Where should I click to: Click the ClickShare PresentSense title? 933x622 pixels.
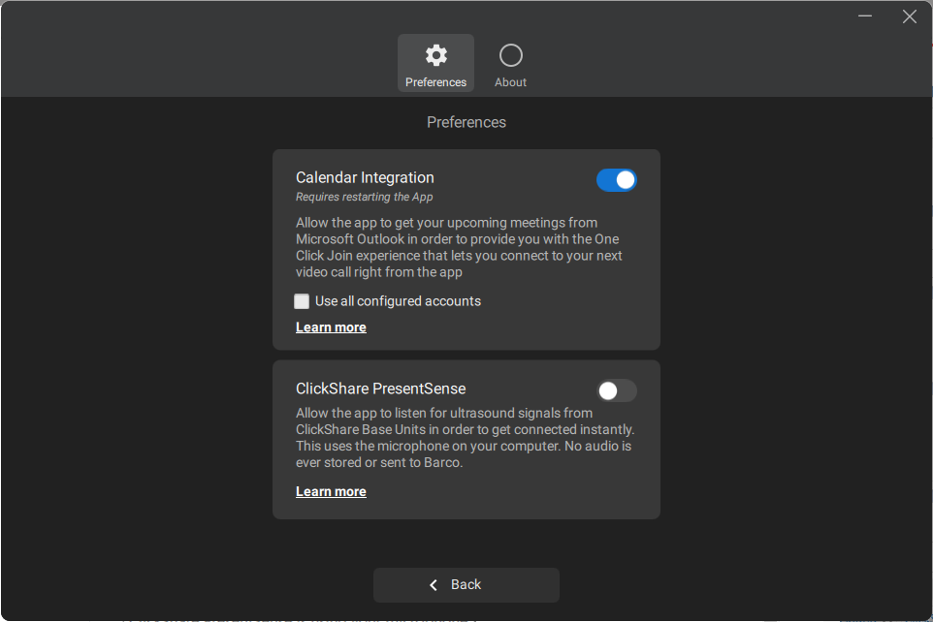click(x=380, y=389)
